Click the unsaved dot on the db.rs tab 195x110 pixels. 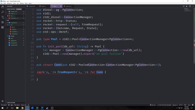tap(61, 6)
